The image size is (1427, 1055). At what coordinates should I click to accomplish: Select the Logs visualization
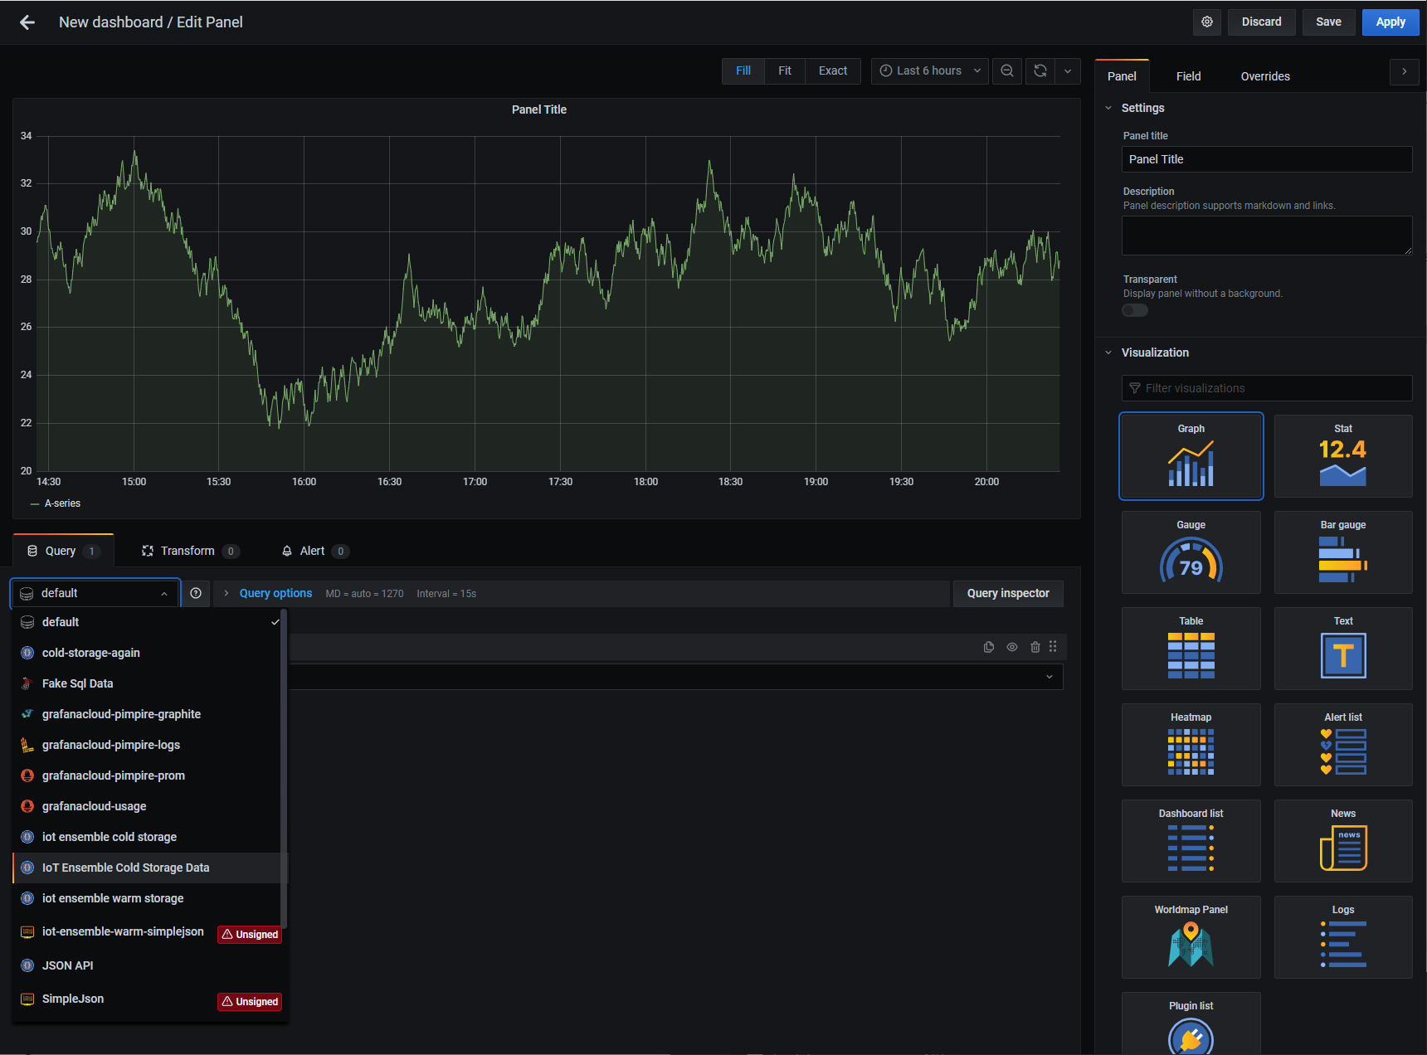pyautogui.click(x=1343, y=937)
